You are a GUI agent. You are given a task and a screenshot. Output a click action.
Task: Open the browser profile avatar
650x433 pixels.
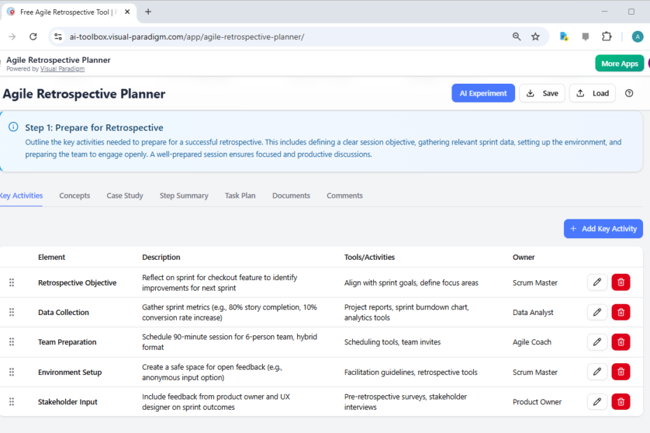pos(637,36)
